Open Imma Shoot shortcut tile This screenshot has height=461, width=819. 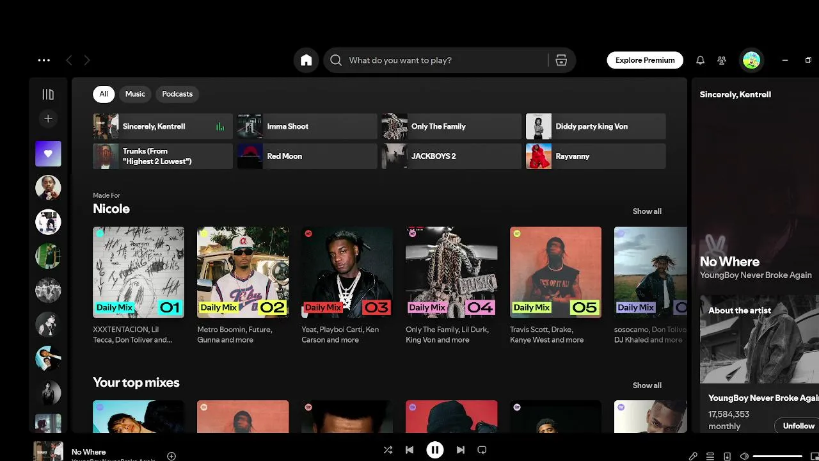(307, 127)
